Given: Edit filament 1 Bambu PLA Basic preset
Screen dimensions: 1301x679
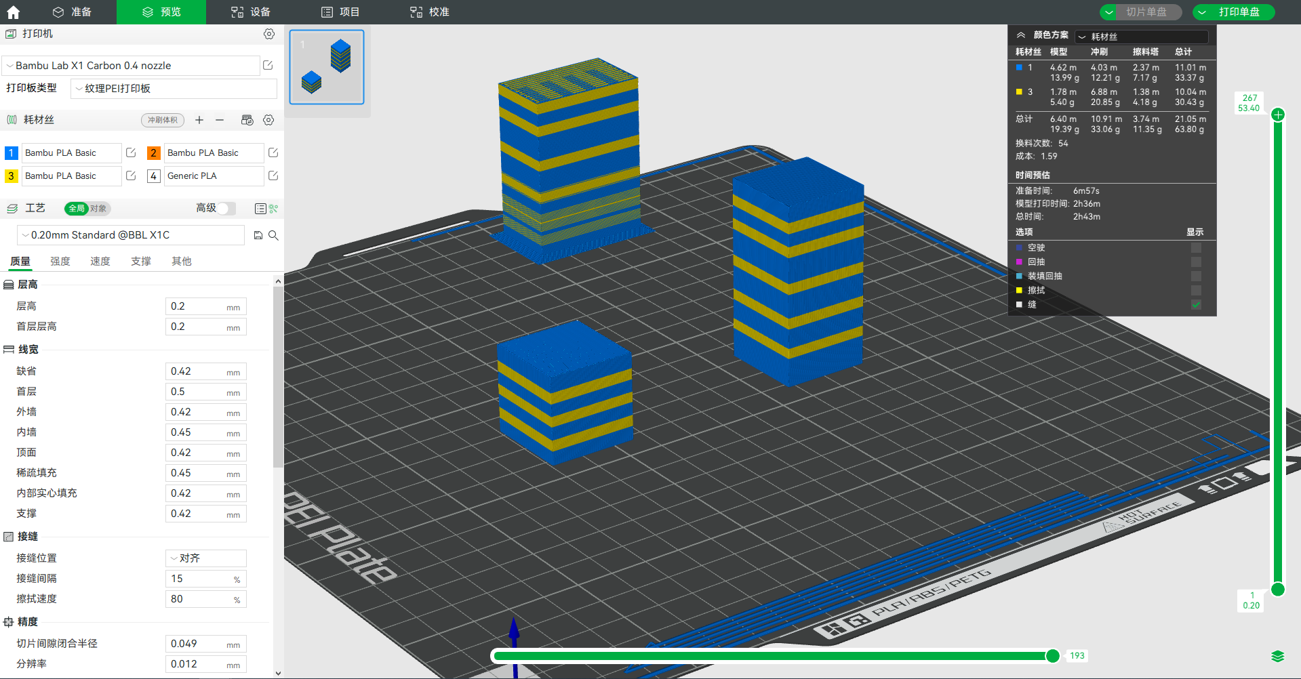Looking at the screenshot, I should [x=131, y=152].
